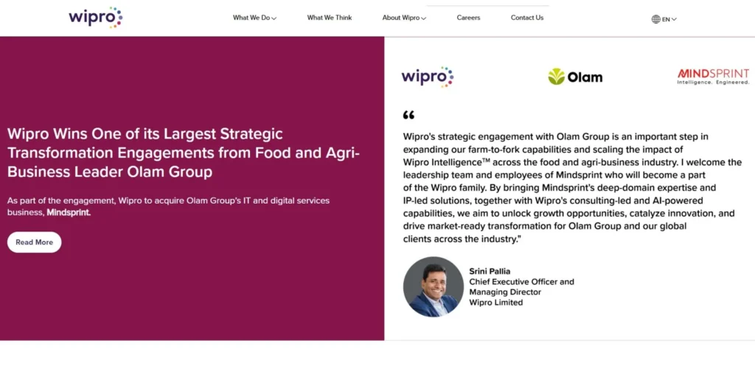Expand the About Wipro chevron arrow
The image size is (755, 371).
(x=424, y=18)
